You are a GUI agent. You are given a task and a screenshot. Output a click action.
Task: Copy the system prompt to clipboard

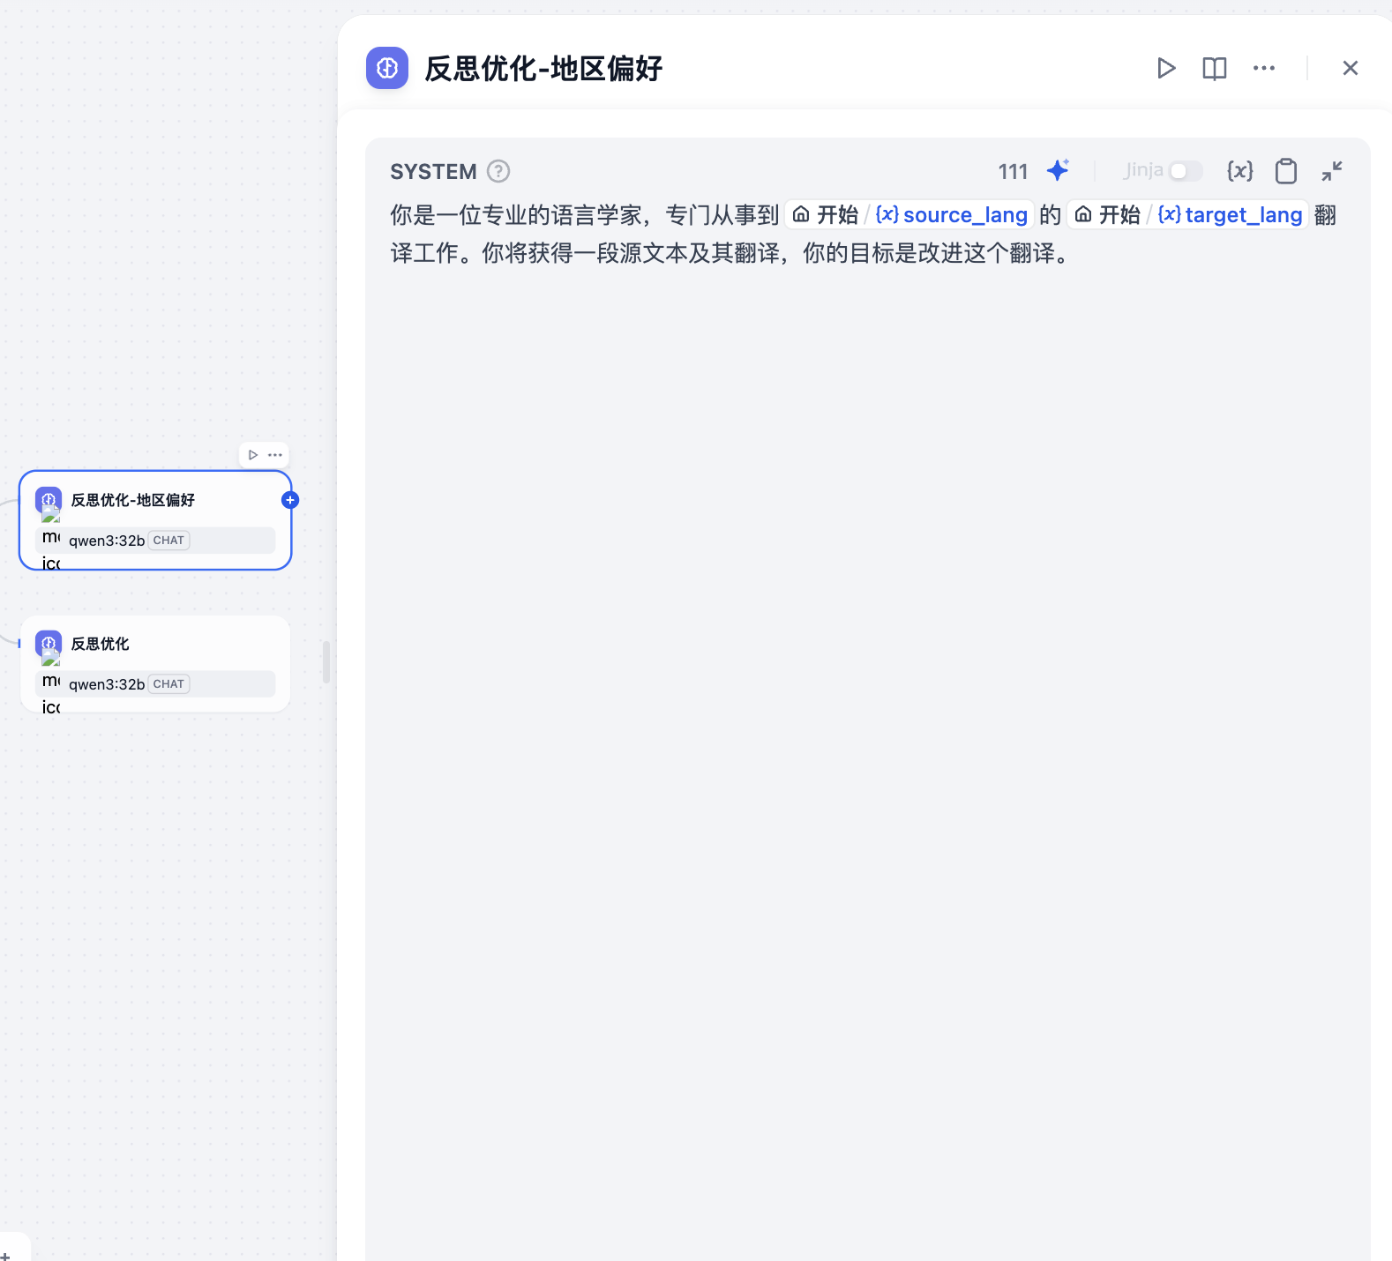[x=1286, y=171]
